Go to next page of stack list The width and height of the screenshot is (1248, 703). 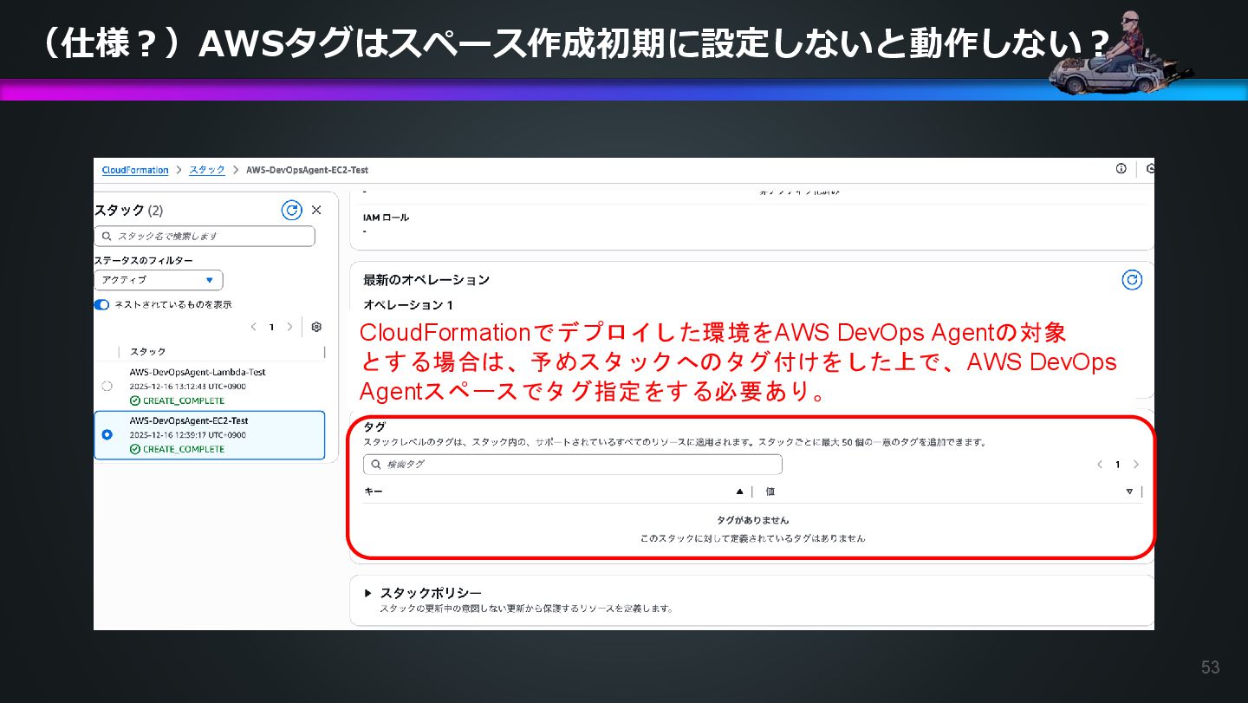289,327
